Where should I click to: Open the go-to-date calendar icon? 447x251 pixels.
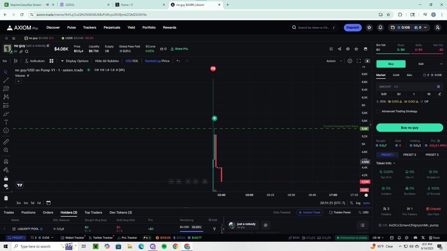coord(48,203)
